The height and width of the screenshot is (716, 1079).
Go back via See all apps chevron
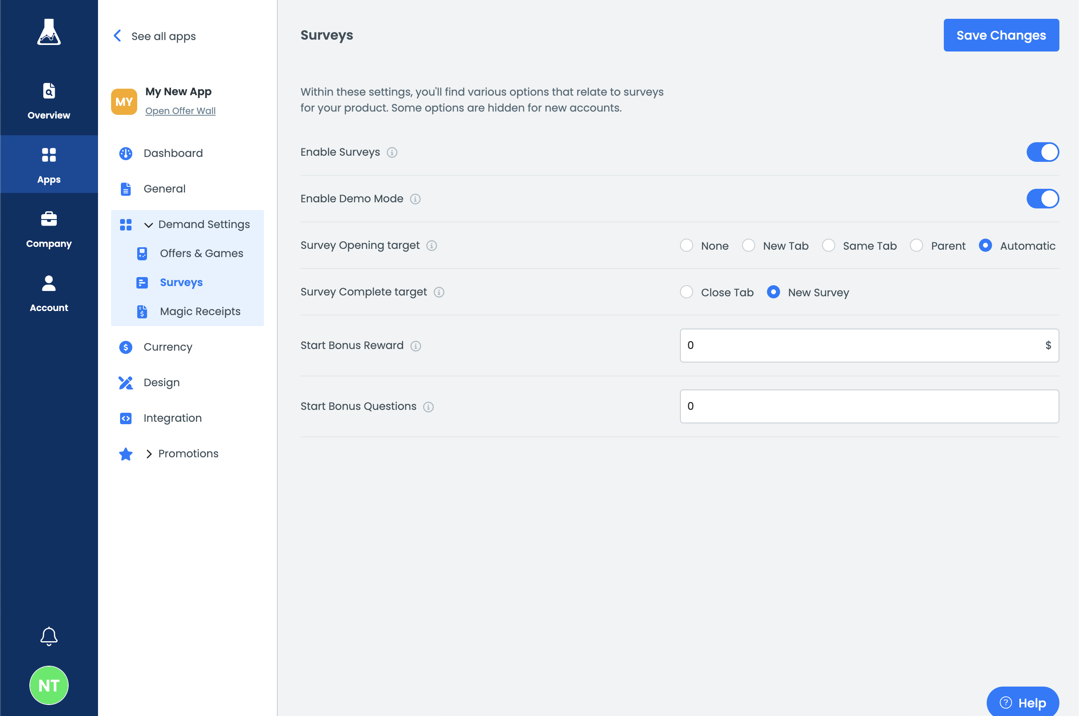click(117, 36)
